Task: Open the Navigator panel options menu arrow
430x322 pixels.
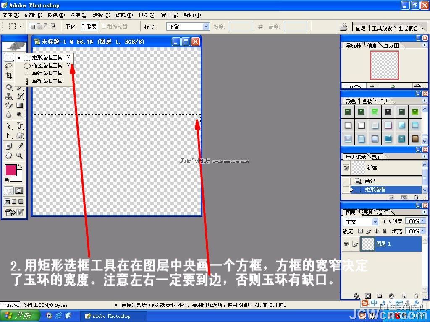Action: click(425, 44)
